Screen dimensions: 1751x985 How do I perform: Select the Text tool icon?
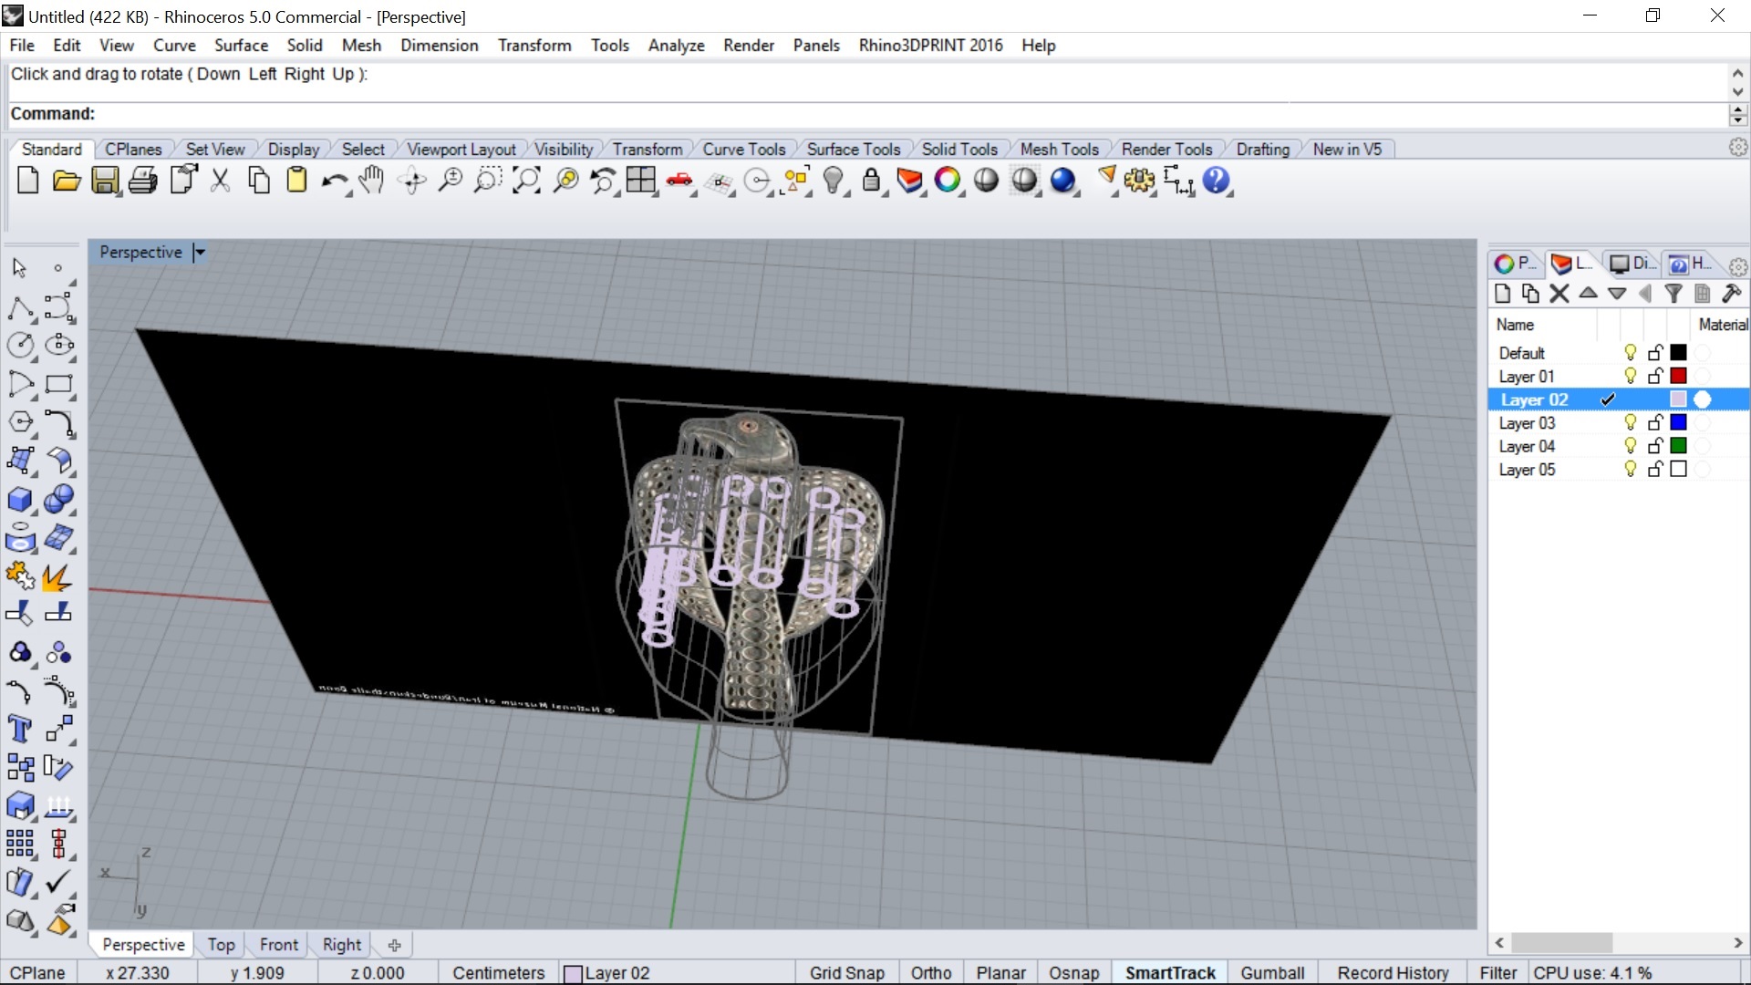[x=19, y=730]
